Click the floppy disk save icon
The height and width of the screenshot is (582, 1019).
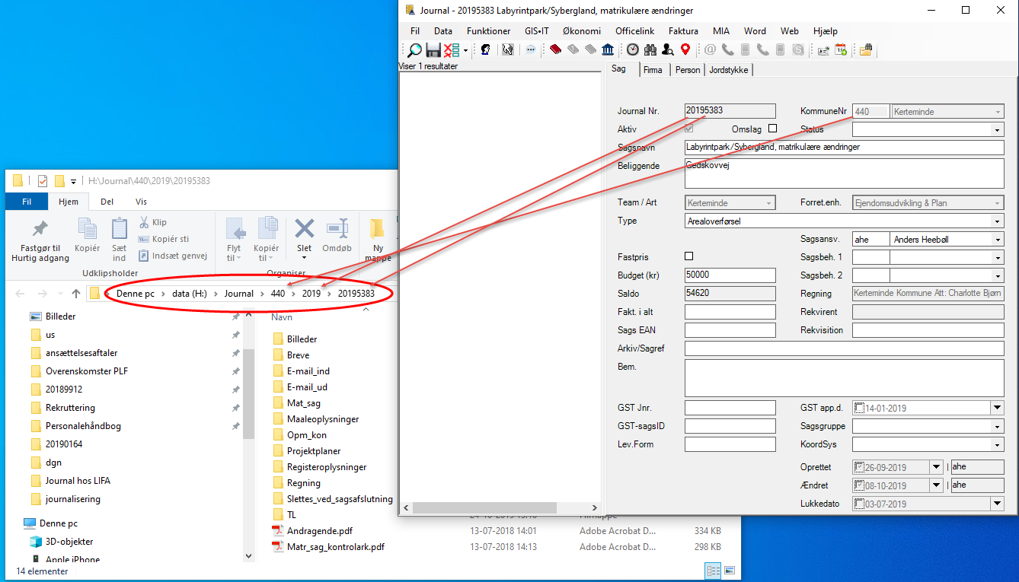click(433, 50)
